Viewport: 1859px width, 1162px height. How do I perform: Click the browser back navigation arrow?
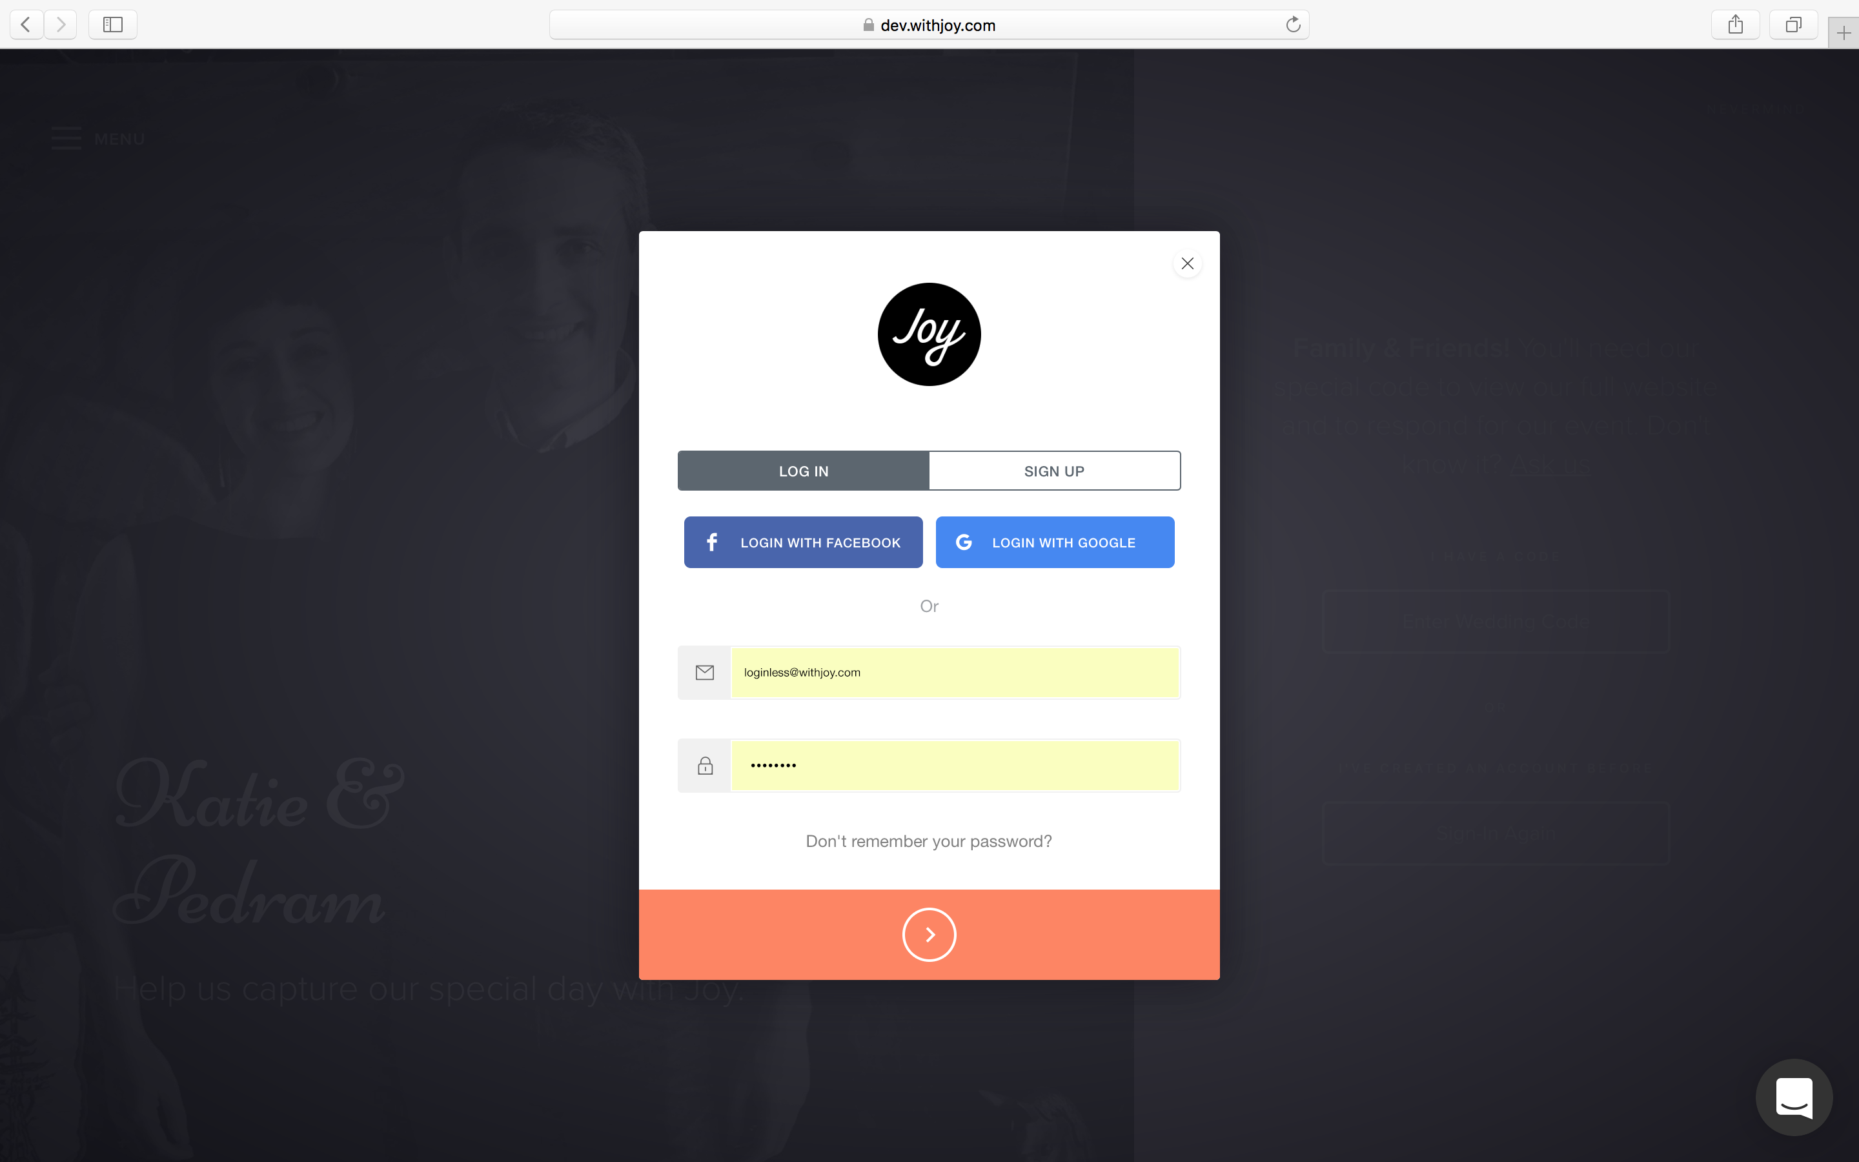pyautogui.click(x=25, y=24)
